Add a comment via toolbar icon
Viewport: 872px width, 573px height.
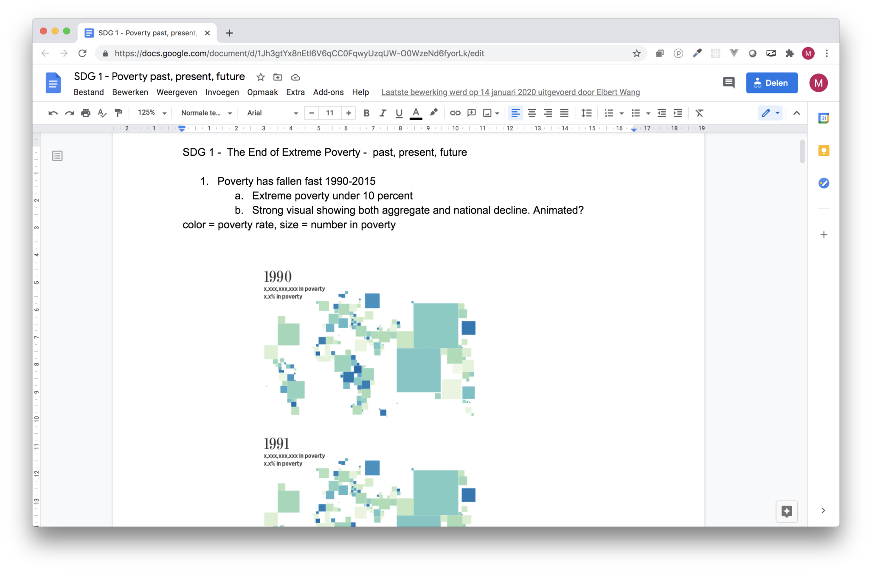(x=471, y=113)
